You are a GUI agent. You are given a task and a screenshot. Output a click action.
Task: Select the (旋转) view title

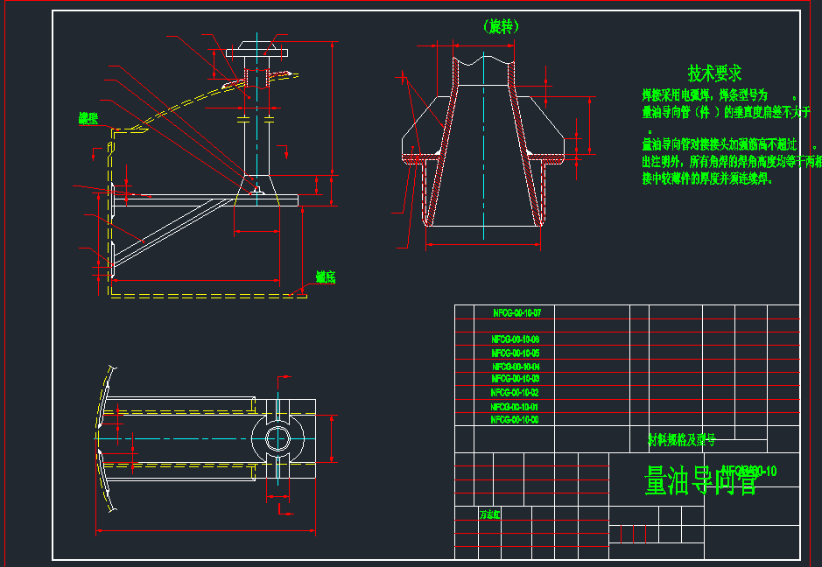[x=502, y=26]
